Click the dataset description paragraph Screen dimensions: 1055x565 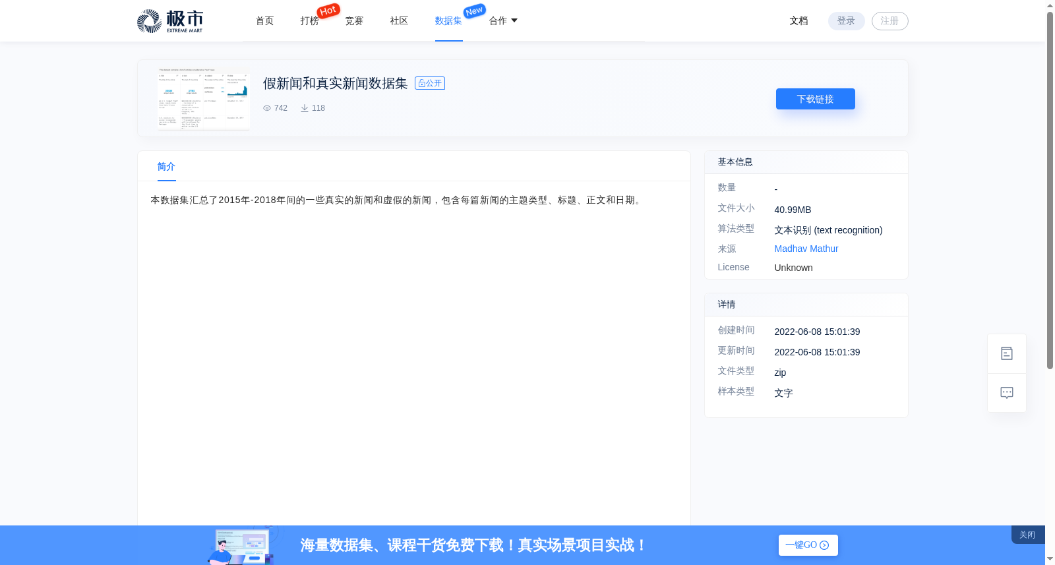click(x=397, y=200)
